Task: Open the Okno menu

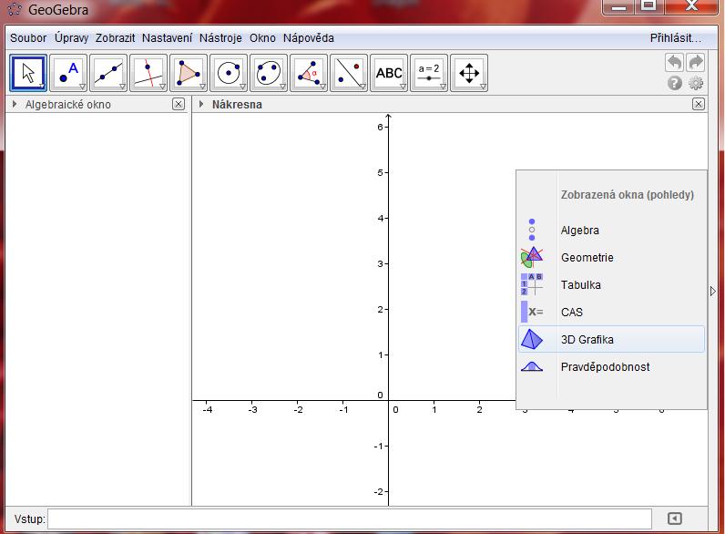Action: (262, 38)
